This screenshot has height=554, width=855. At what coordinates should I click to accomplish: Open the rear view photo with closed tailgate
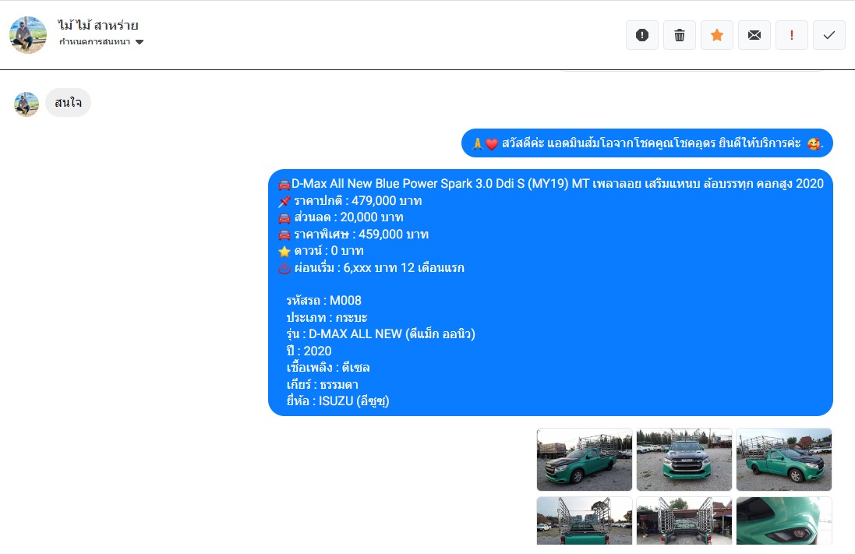(x=585, y=520)
